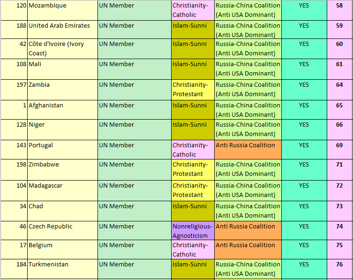Select rank cell 64
Viewport: 353px width, 280px height.
tap(340, 90)
